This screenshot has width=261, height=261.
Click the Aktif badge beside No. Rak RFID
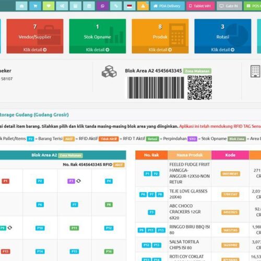pos(119,165)
